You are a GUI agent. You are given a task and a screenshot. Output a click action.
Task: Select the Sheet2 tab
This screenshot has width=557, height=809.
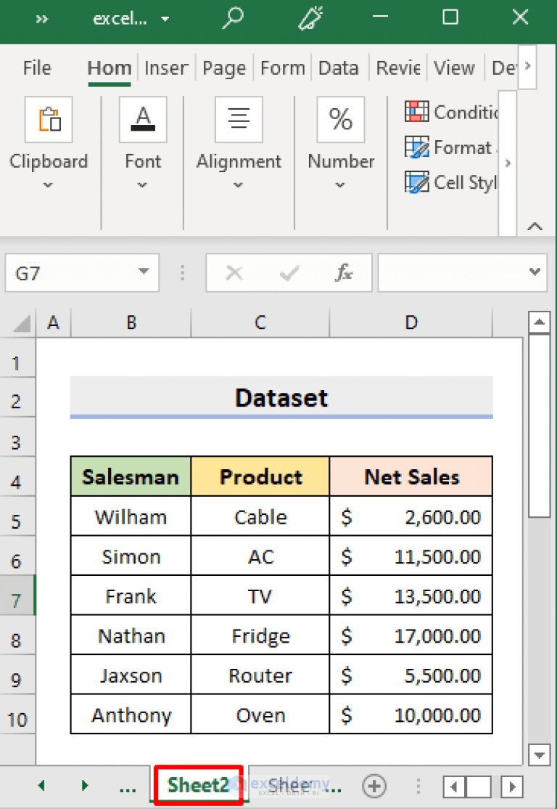tap(198, 785)
